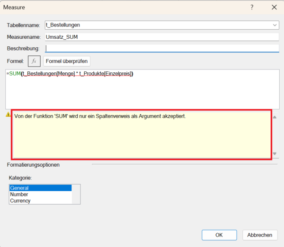Image resolution: width=284 pixels, height=247 pixels.
Task: Select the General category
Action: (x=40, y=188)
